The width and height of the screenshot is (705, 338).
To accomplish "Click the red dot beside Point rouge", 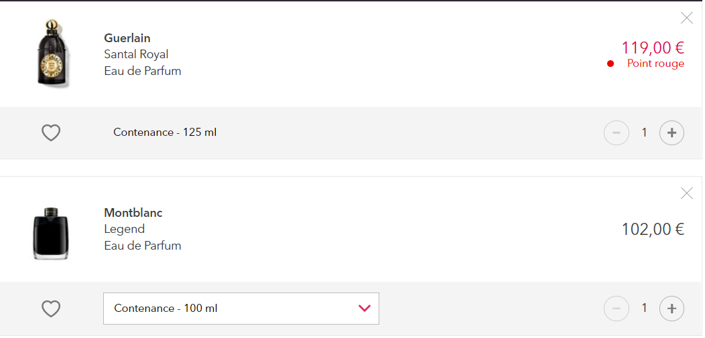I will [610, 64].
